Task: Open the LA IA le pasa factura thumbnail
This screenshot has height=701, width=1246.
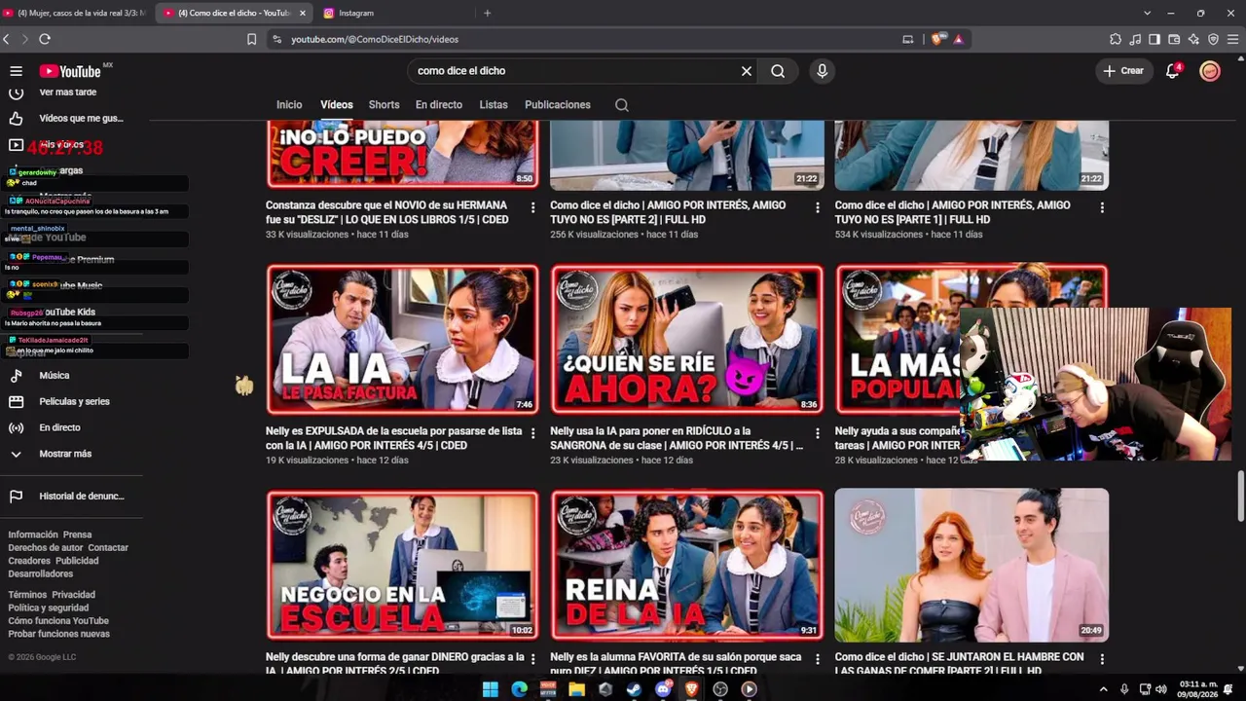Action: (x=402, y=340)
